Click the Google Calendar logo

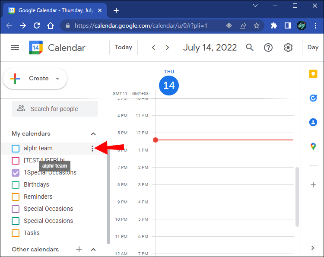point(36,48)
